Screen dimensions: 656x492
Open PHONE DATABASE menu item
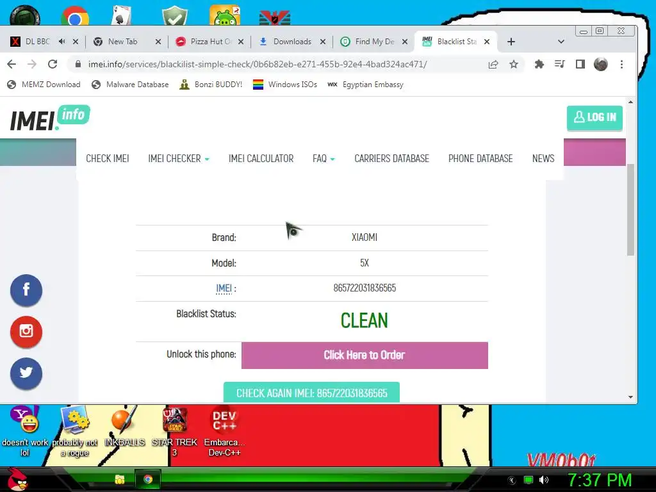pyautogui.click(x=480, y=159)
